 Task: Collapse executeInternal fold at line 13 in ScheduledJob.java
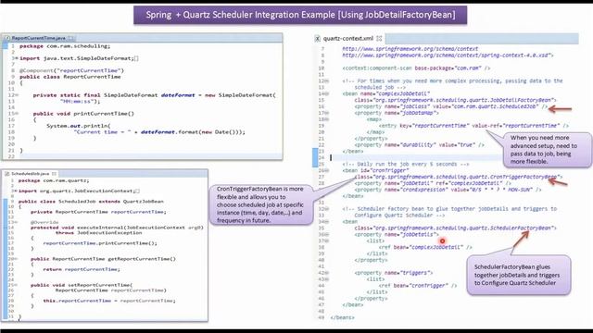click(16, 222)
